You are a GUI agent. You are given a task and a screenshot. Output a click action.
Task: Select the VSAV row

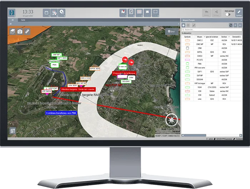(212, 87)
